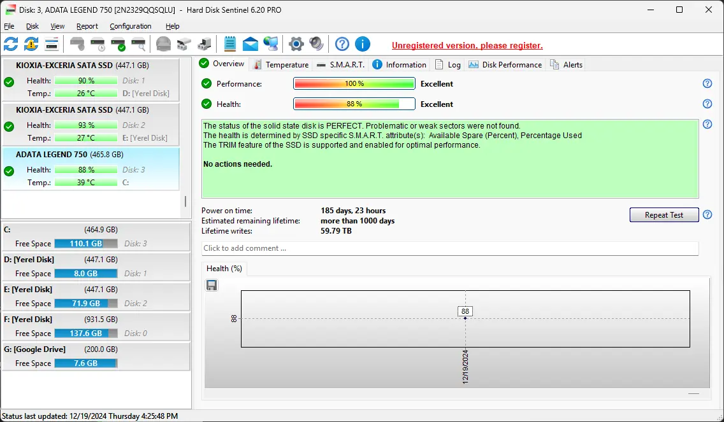Click the floppy disk save graph icon
Viewport: 724px width, 422px height.
pyautogui.click(x=212, y=286)
